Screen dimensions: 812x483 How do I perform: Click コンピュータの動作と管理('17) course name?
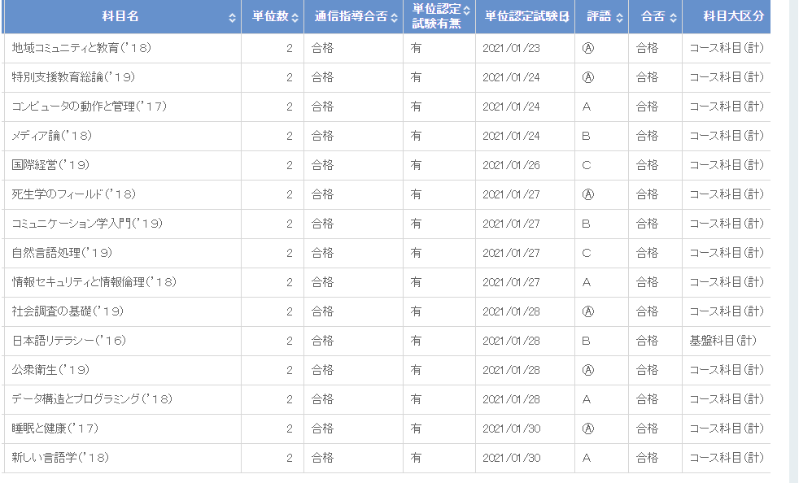(x=89, y=107)
